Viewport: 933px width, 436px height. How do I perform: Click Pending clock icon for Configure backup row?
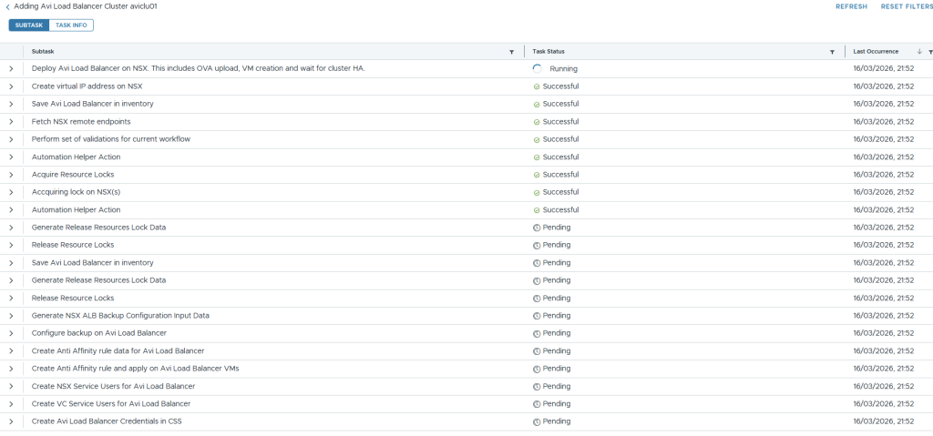(537, 333)
